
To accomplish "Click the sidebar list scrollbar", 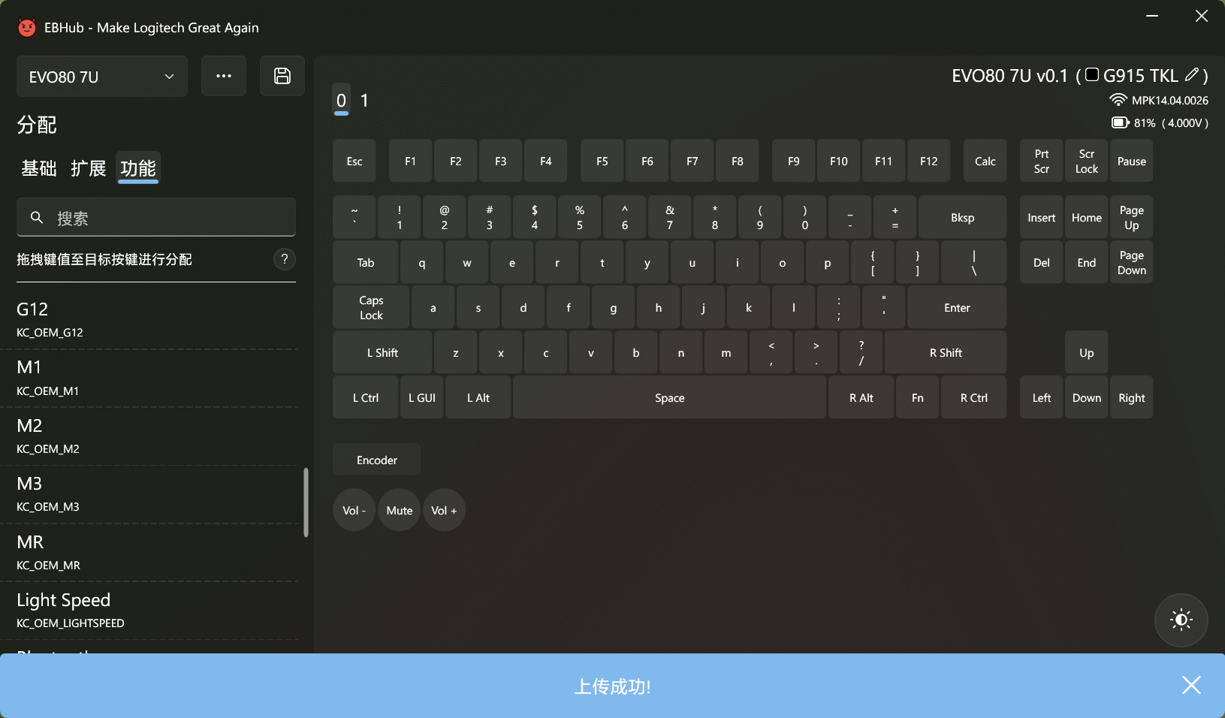I will click(306, 502).
